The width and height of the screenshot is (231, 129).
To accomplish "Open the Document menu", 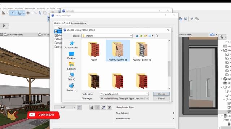I will click(x=8, y=9).
